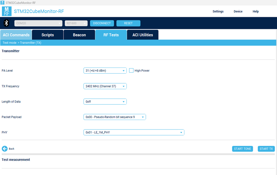The width and height of the screenshot is (277, 175).
Task: Click the START TONE button
Action: tap(242, 149)
